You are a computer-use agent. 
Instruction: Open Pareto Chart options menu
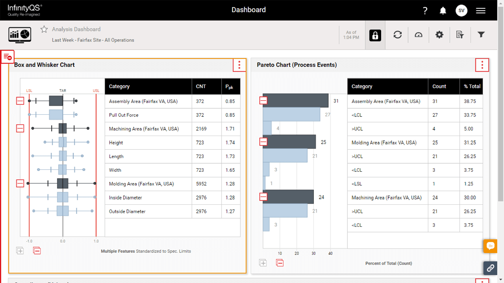tap(482, 65)
